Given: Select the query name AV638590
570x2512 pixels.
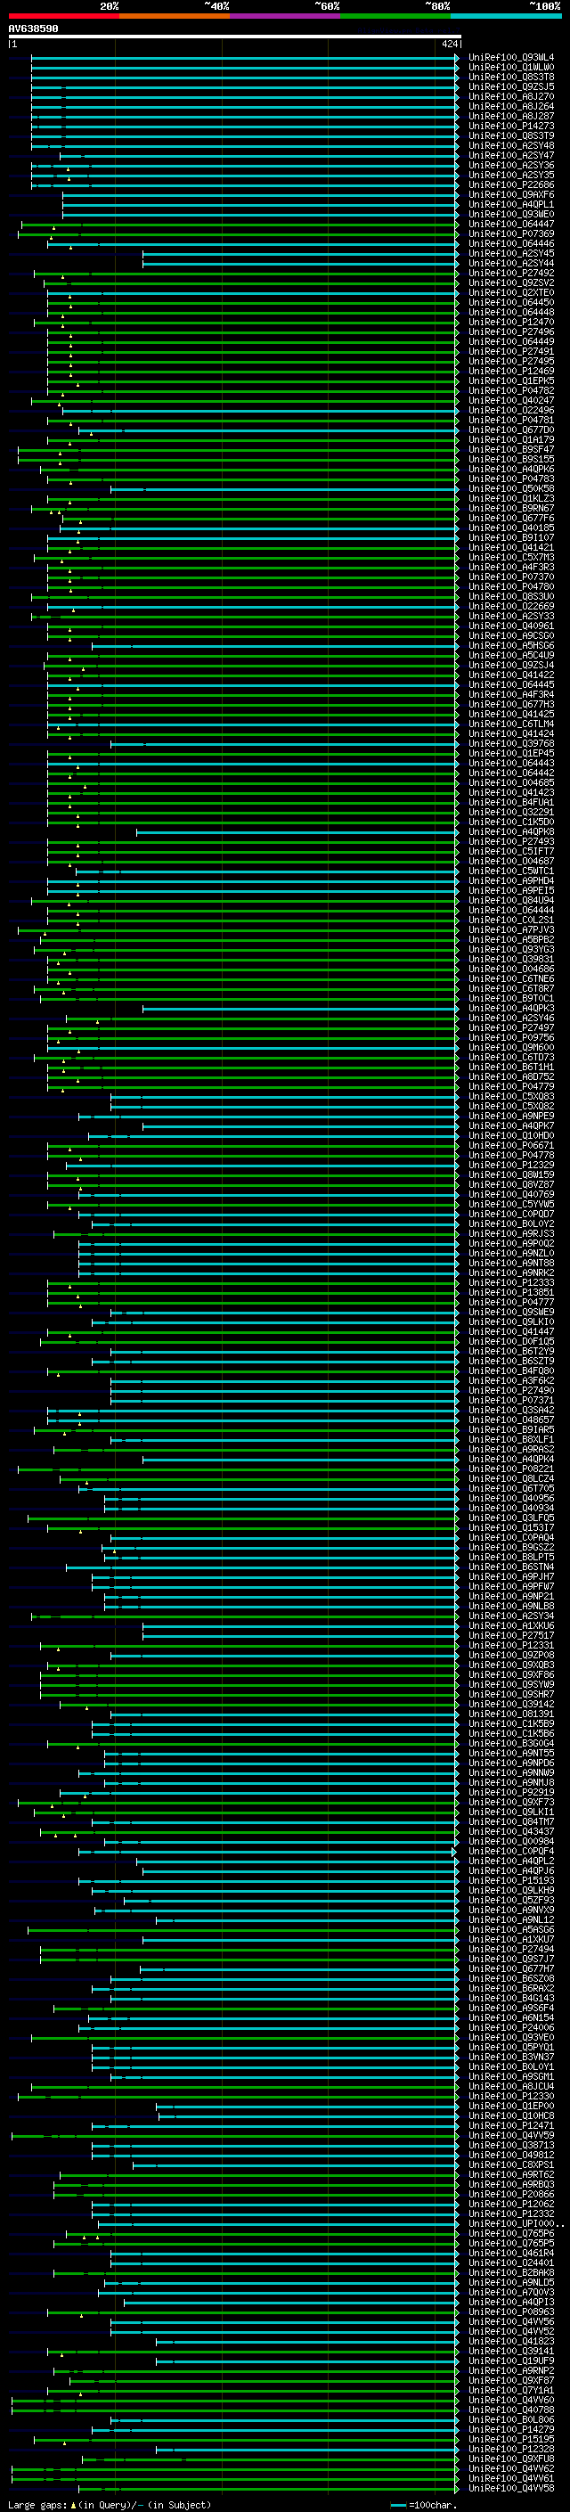Looking at the screenshot, I should point(33,29).
